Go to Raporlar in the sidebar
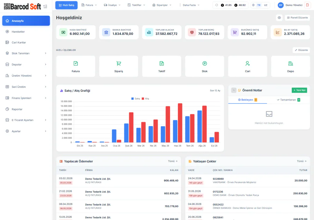This screenshot has width=314, height=220. (x=26, y=109)
